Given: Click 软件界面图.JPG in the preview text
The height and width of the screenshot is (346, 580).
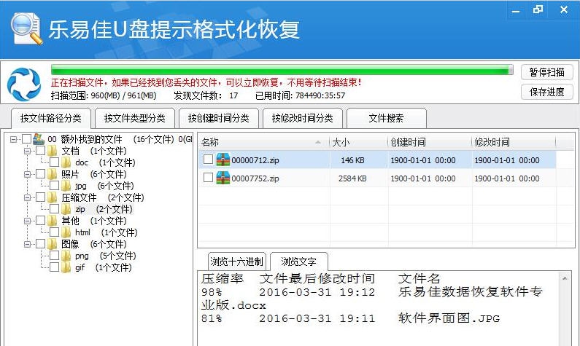Looking at the screenshot, I should pos(449,318).
